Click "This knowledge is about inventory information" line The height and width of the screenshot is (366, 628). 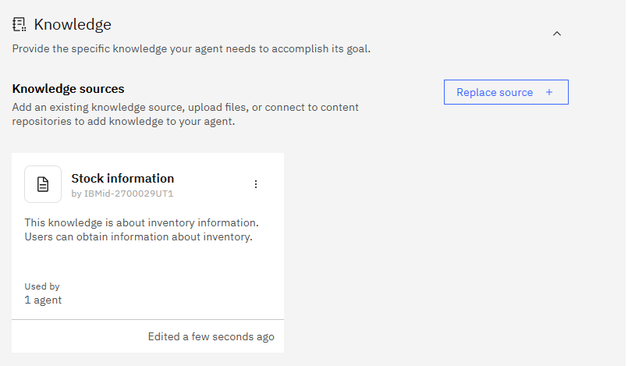pos(141,222)
